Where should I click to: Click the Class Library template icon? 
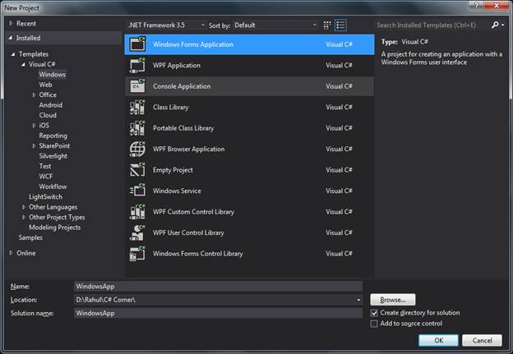pos(137,108)
